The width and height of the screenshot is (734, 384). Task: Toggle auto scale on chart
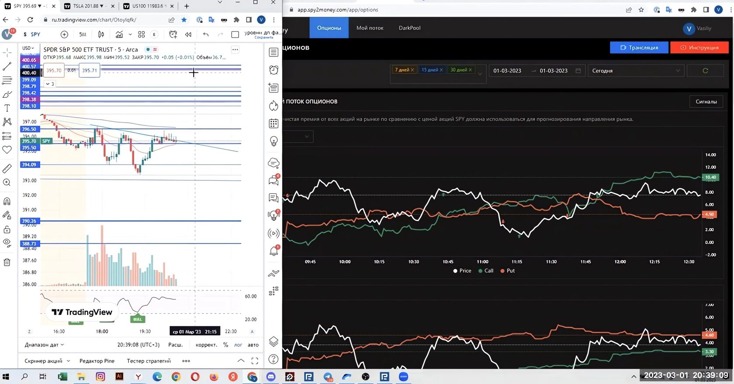[x=253, y=345]
